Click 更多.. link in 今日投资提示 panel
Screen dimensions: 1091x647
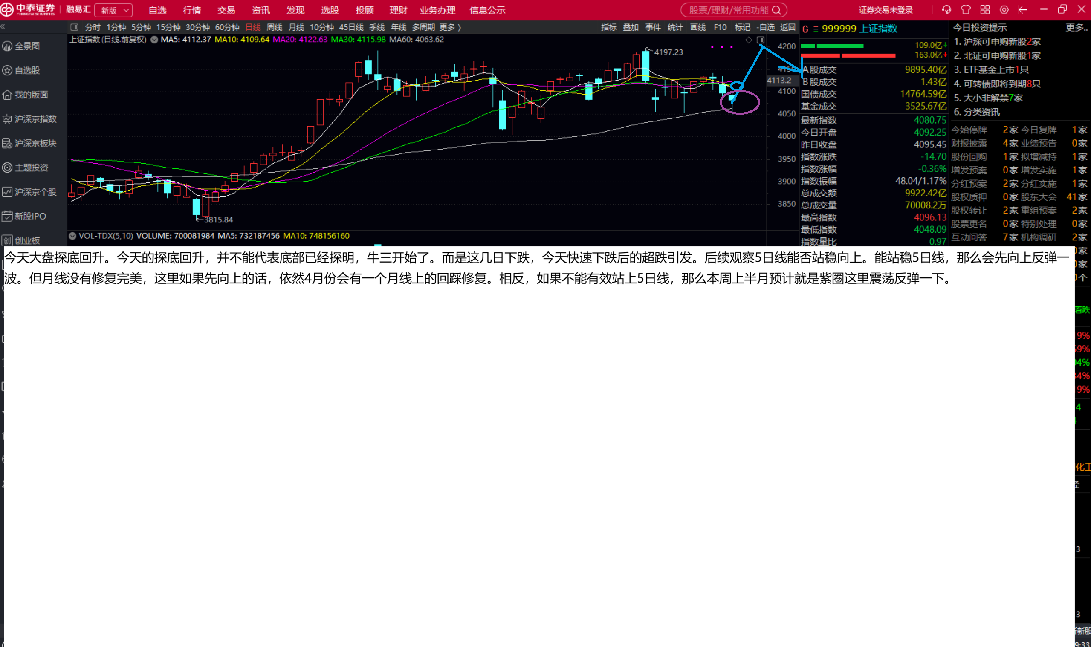[1076, 27]
